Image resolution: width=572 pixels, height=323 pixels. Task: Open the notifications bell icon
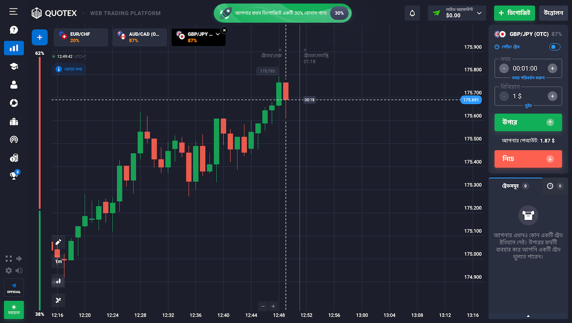click(x=412, y=13)
